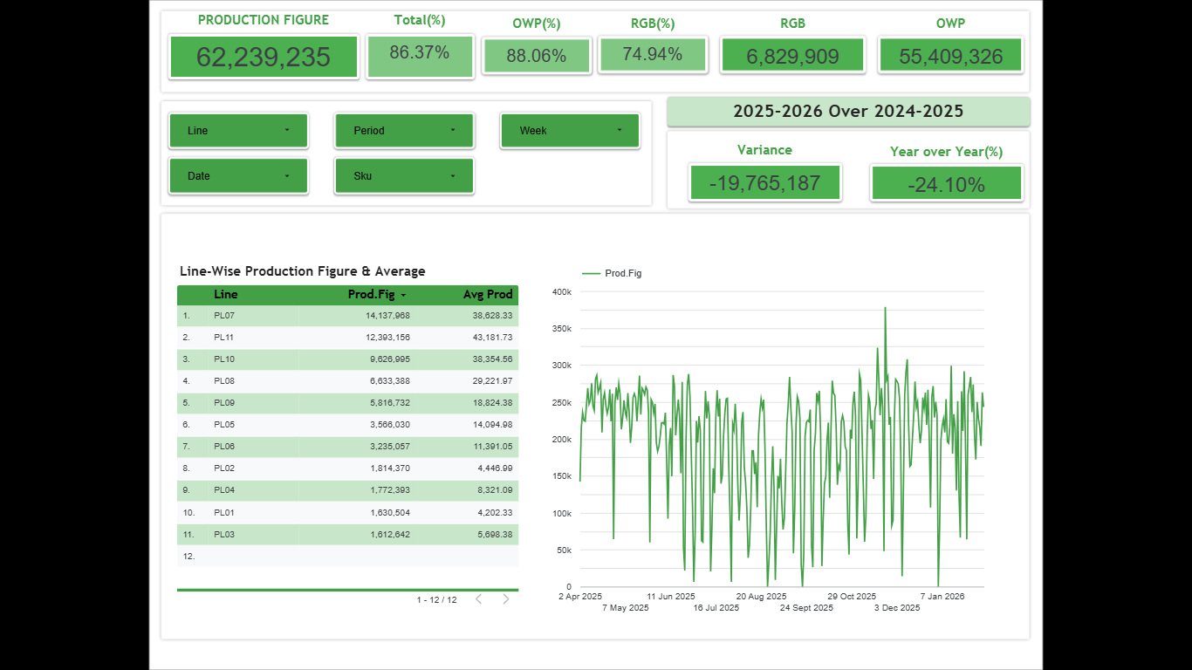Screen dimensions: 1192x670
Task: Click the Variance scorecard value
Action: (x=765, y=182)
